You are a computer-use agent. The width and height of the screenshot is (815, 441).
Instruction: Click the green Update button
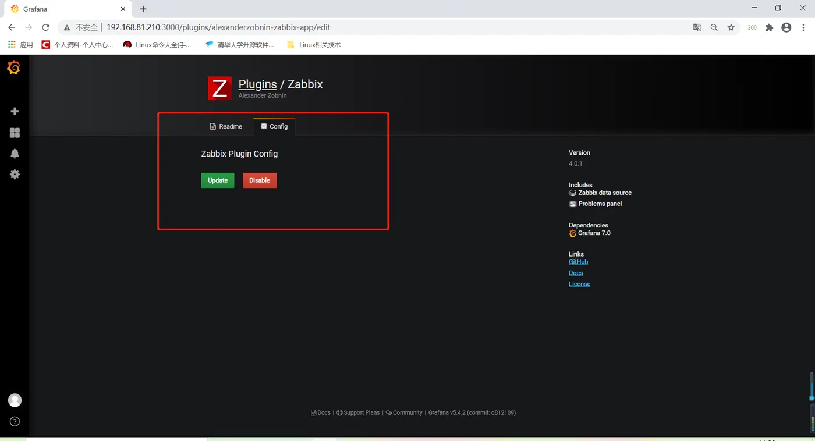(218, 180)
